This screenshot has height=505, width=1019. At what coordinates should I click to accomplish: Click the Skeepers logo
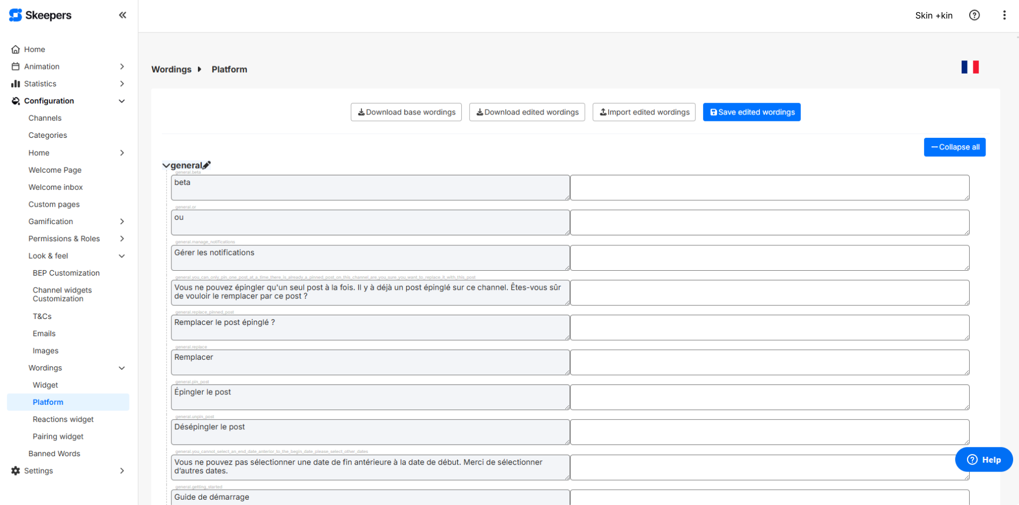[40, 15]
